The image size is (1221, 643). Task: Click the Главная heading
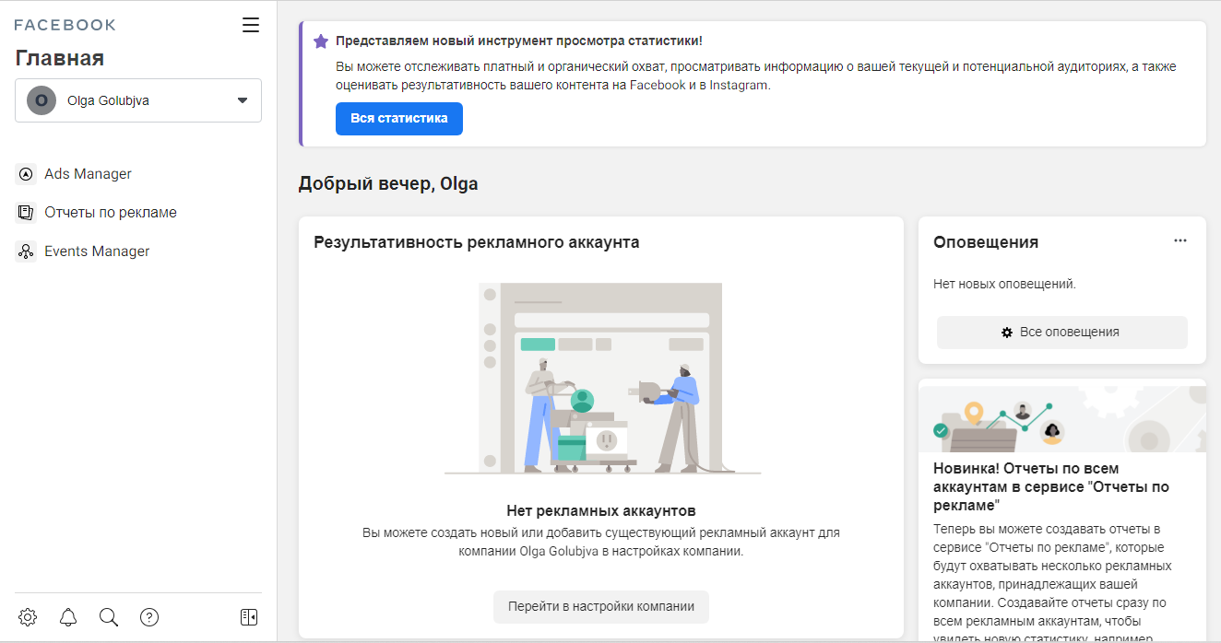pyautogui.click(x=60, y=58)
